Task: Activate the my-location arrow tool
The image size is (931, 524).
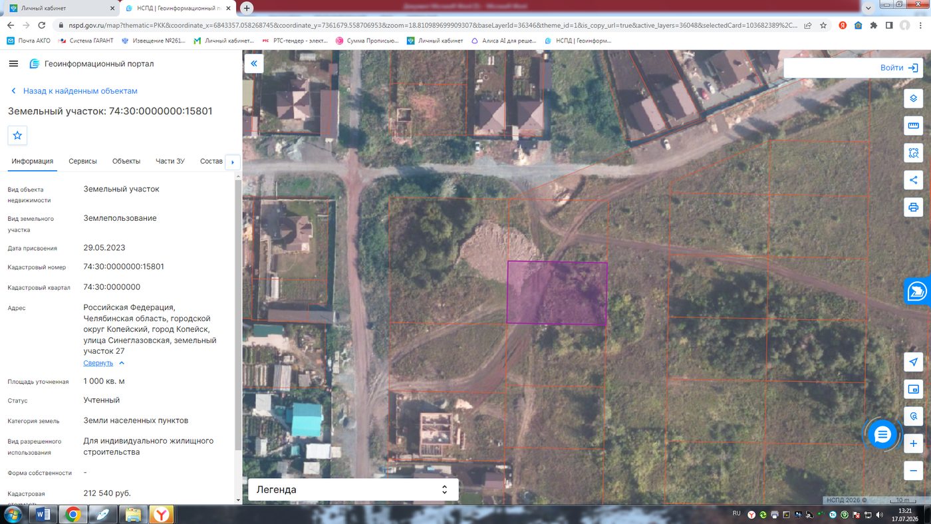Action: (913, 362)
